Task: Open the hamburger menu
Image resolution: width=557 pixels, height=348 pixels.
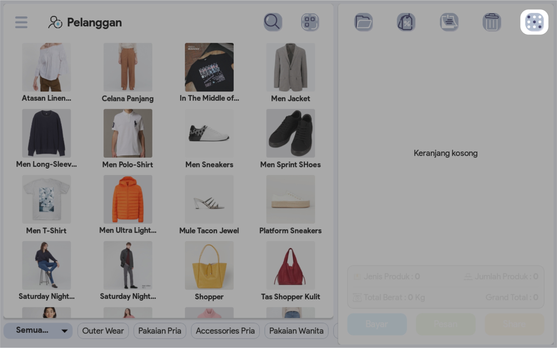Action: tap(21, 22)
